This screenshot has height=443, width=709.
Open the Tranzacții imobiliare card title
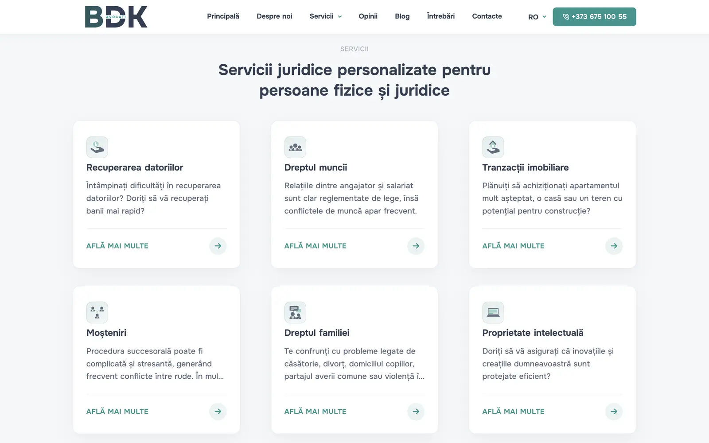(x=526, y=167)
